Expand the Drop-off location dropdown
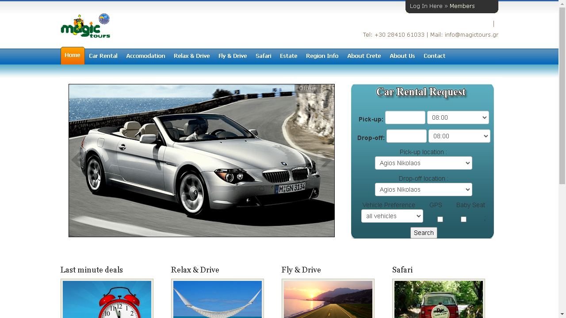Viewport: 566px width, 318px height. 423,189
